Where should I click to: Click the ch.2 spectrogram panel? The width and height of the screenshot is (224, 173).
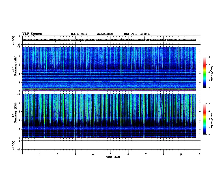109,116
